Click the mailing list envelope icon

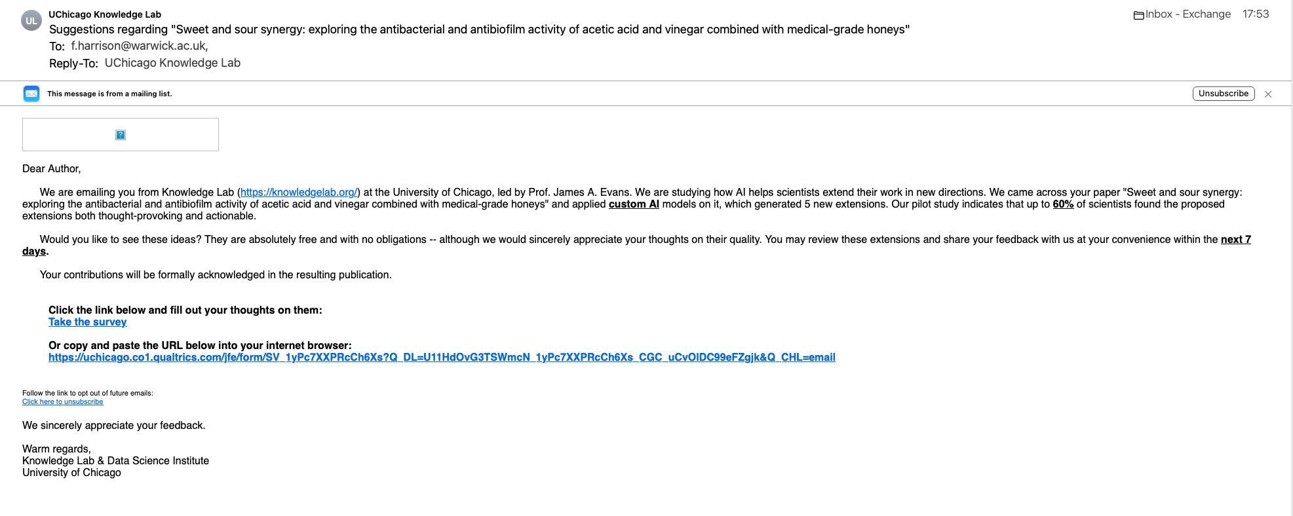[31, 94]
